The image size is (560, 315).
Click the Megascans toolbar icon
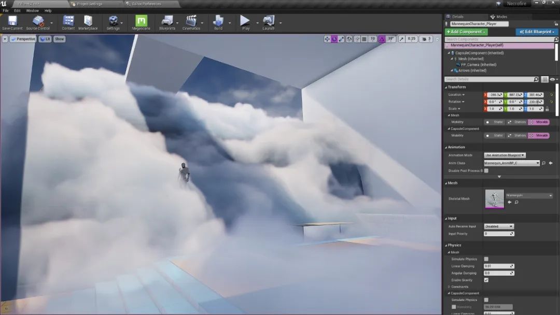click(141, 22)
